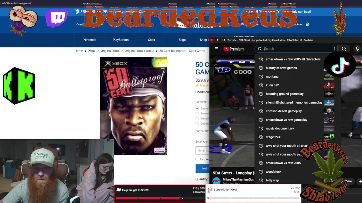This screenshot has width=362, height=203.
Task: Choose 'smackdown vs raw gameplay' suggestion
Action: point(286,120)
